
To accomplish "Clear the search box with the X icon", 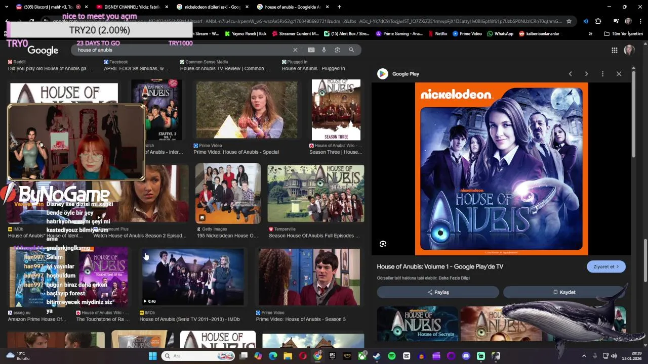I will point(295,50).
